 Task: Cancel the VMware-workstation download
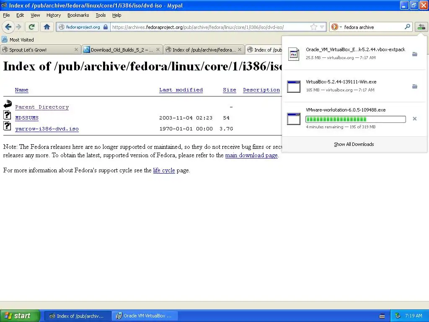coord(415,119)
